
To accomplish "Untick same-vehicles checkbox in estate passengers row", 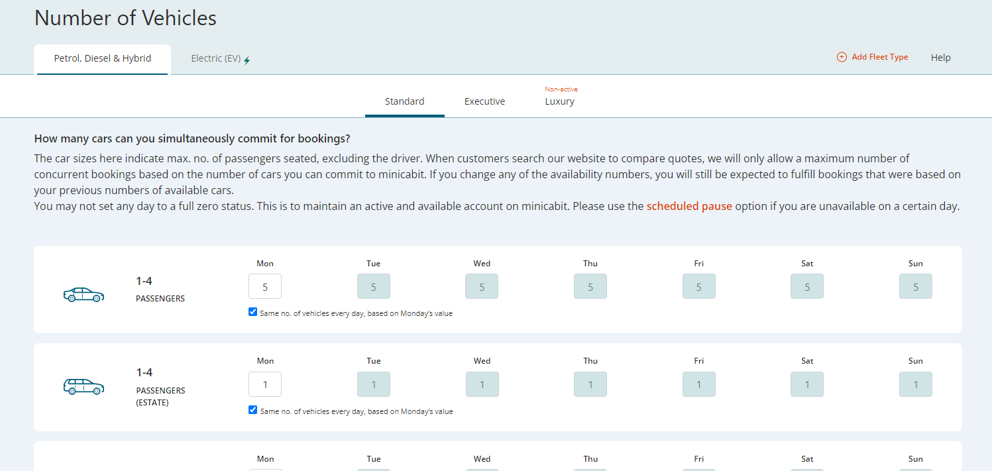I will pyautogui.click(x=252, y=410).
